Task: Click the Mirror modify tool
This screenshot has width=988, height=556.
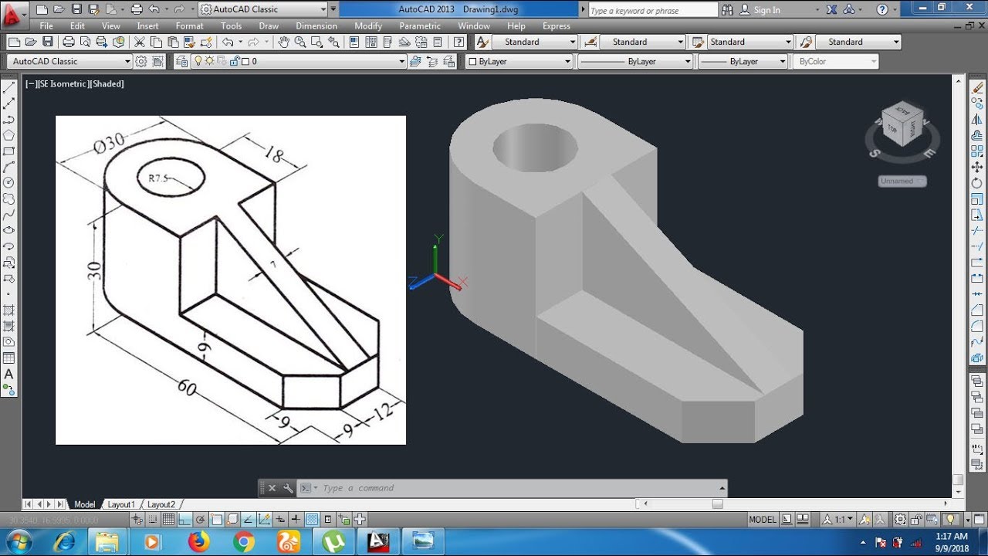Action: tap(977, 119)
